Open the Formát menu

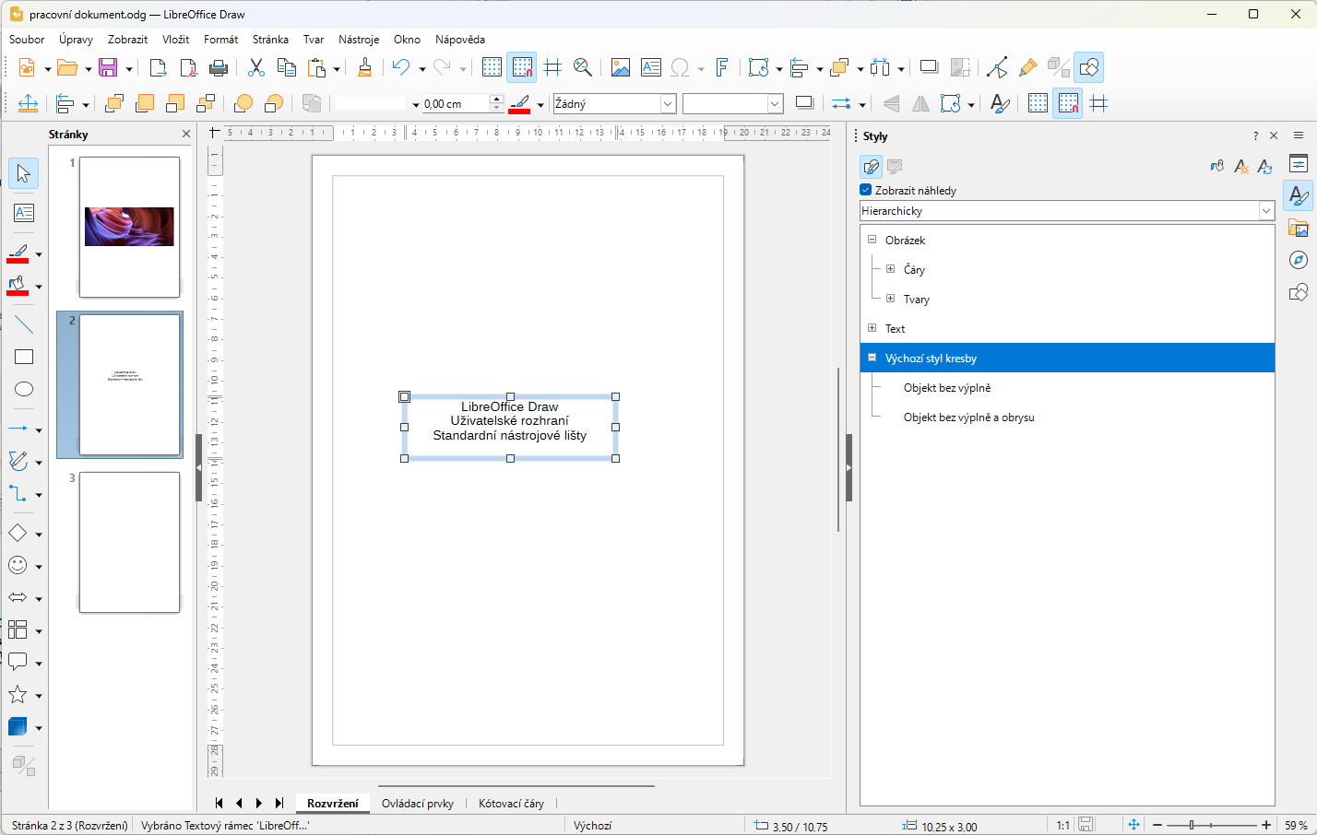click(x=220, y=40)
